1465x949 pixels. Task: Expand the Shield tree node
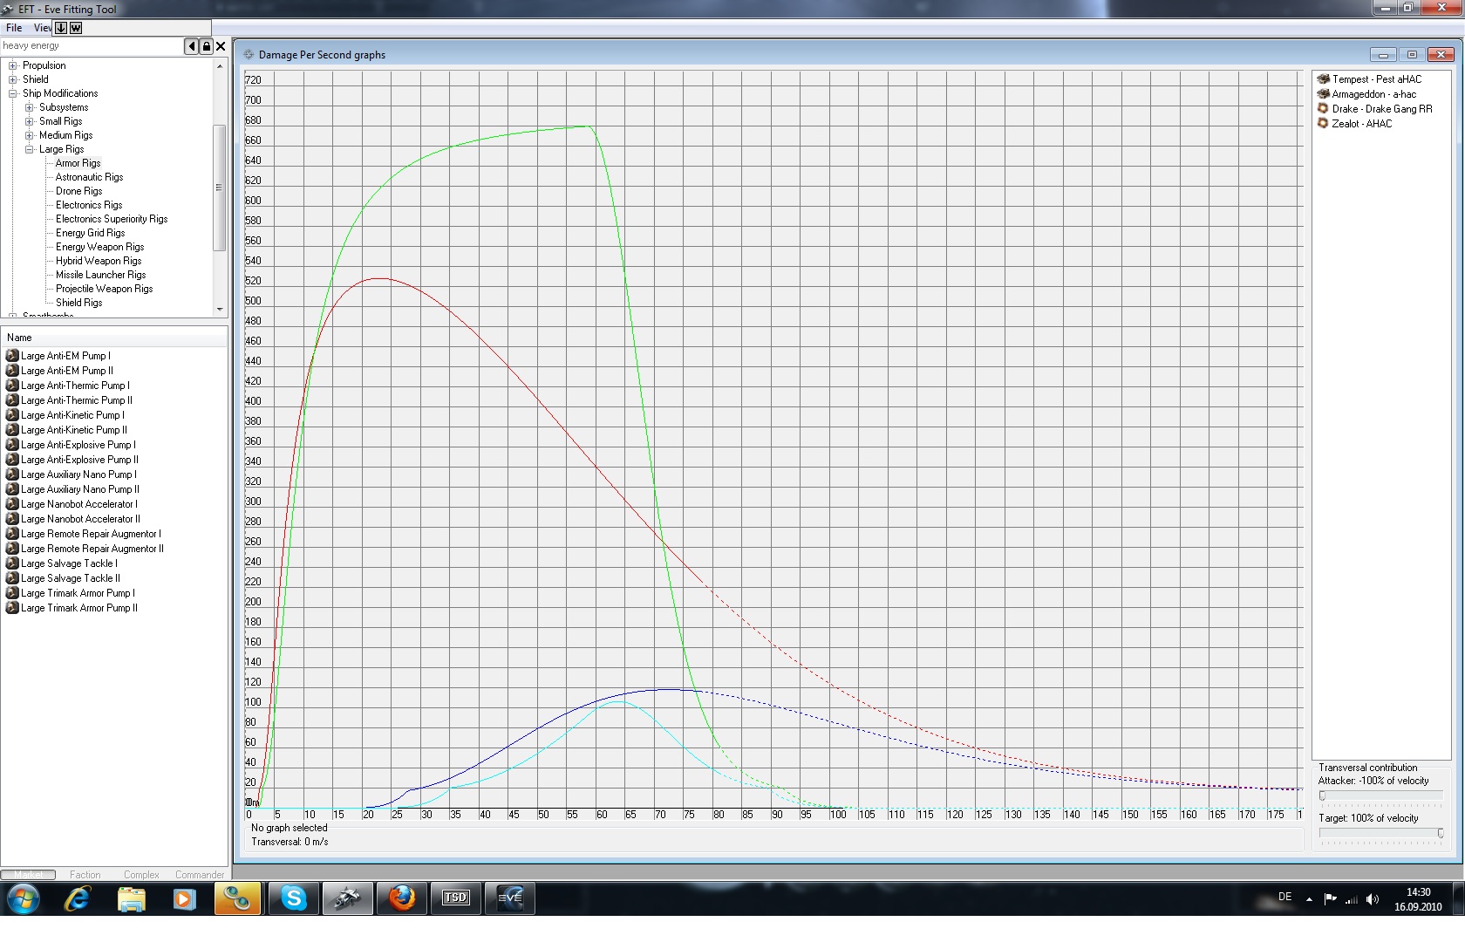(x=13, y=79)
